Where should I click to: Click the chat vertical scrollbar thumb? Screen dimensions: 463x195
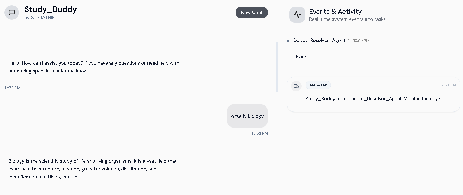[x=277, y=67]
